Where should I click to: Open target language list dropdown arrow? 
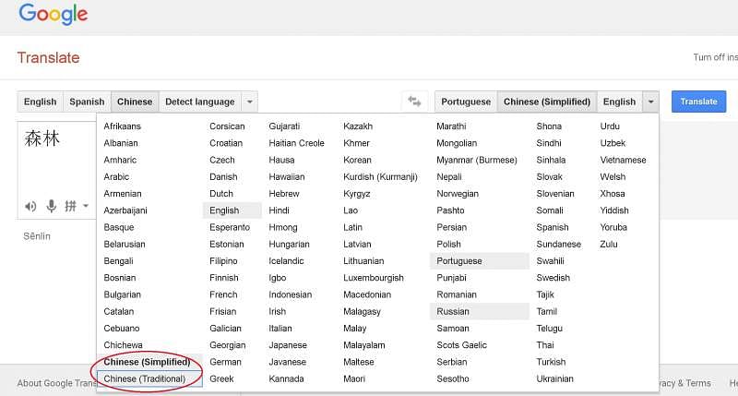tap(650, 102)
